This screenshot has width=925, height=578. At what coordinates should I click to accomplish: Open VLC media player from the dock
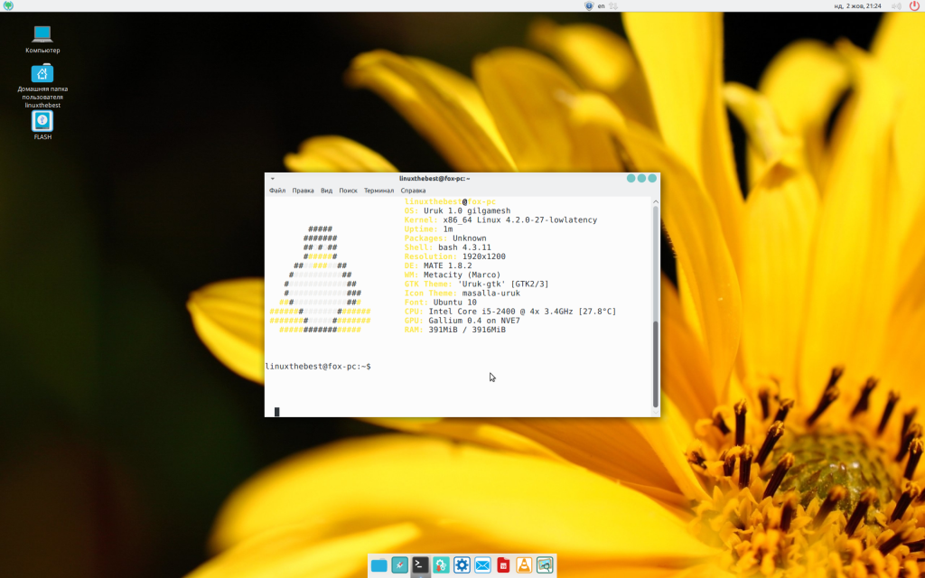(x=524, y=565)
